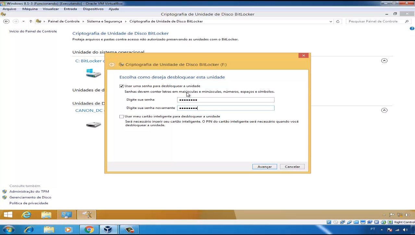Click host taskbar Internet Explorer icon
Image resolution: width=415 pixels, height=235 pixels.
point(29,229)
